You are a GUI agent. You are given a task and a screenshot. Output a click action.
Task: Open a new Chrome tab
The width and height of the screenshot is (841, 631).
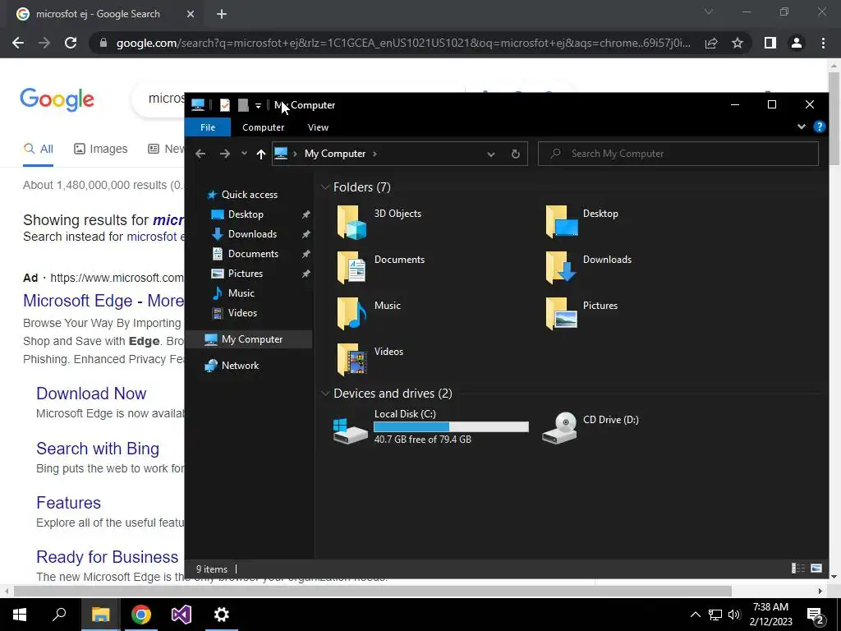[222, 15]
